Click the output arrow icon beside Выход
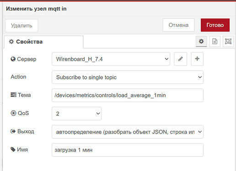Screen dimensions: 236x171 13,131
